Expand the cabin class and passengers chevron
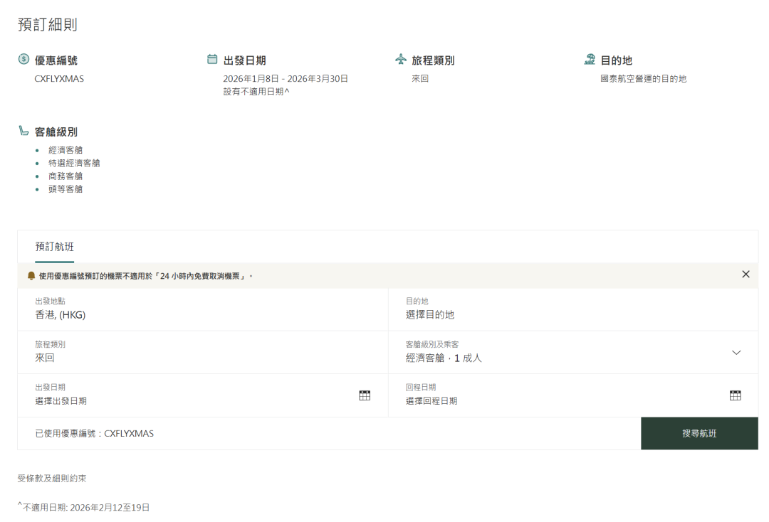Viewport: 769px width, 522px height. pos(736,353)
